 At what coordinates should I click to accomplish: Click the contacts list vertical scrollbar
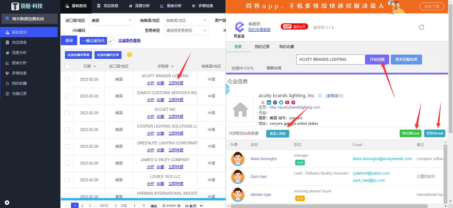(445, 172)
